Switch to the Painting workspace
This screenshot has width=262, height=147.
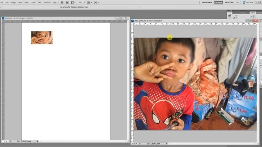(x=229, y=2)
